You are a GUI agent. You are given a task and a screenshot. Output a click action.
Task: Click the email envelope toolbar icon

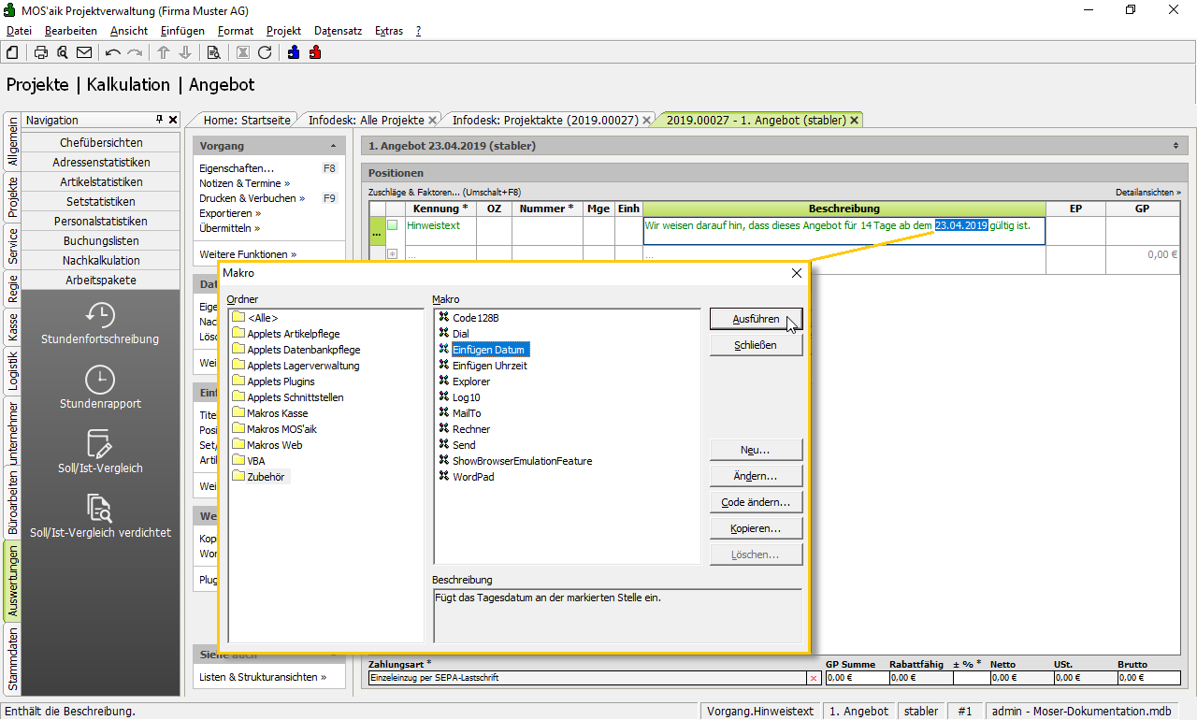84,52
